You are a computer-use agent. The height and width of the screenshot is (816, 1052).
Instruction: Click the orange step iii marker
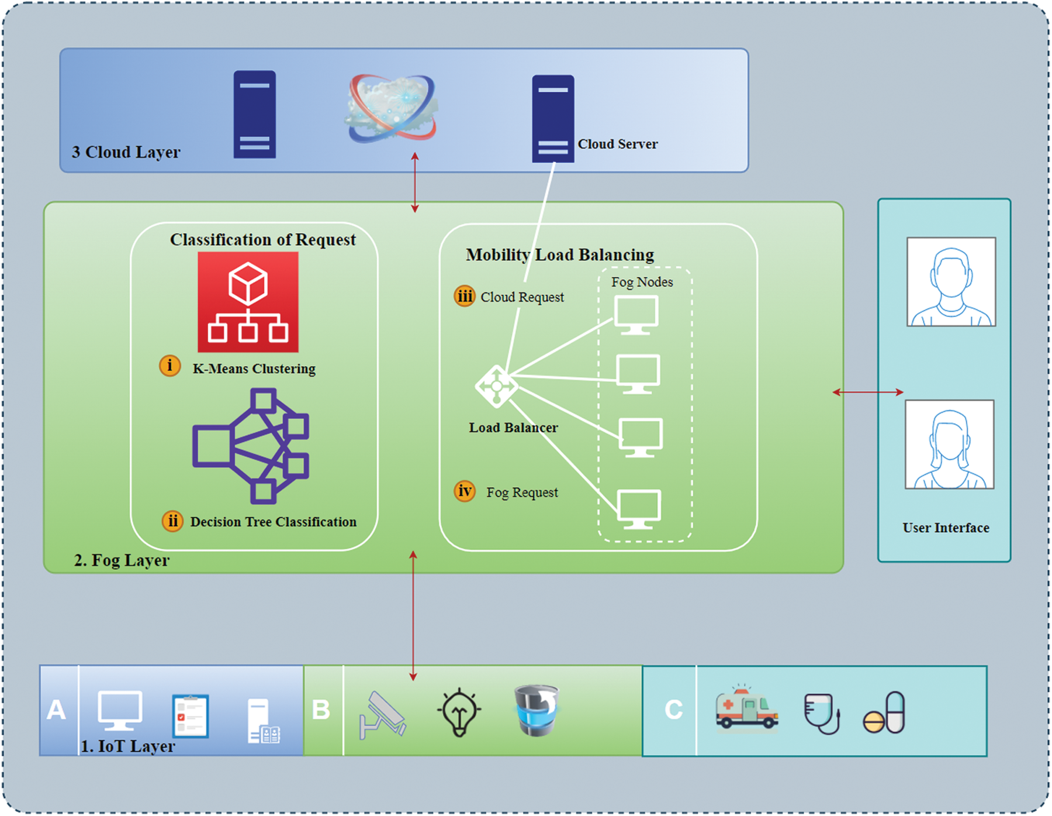click(x=465, y=297)
